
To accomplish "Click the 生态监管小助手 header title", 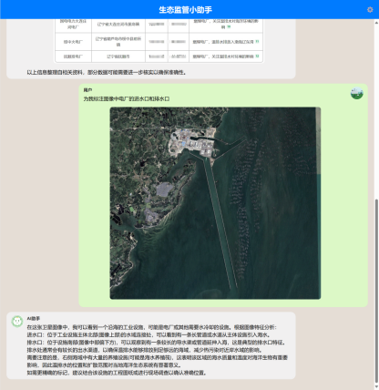I will [186, 10].
